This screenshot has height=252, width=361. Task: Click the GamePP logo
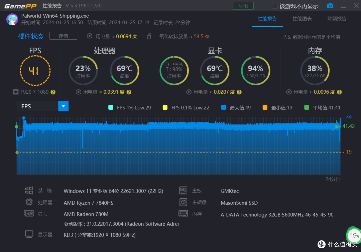coord(20,6)
